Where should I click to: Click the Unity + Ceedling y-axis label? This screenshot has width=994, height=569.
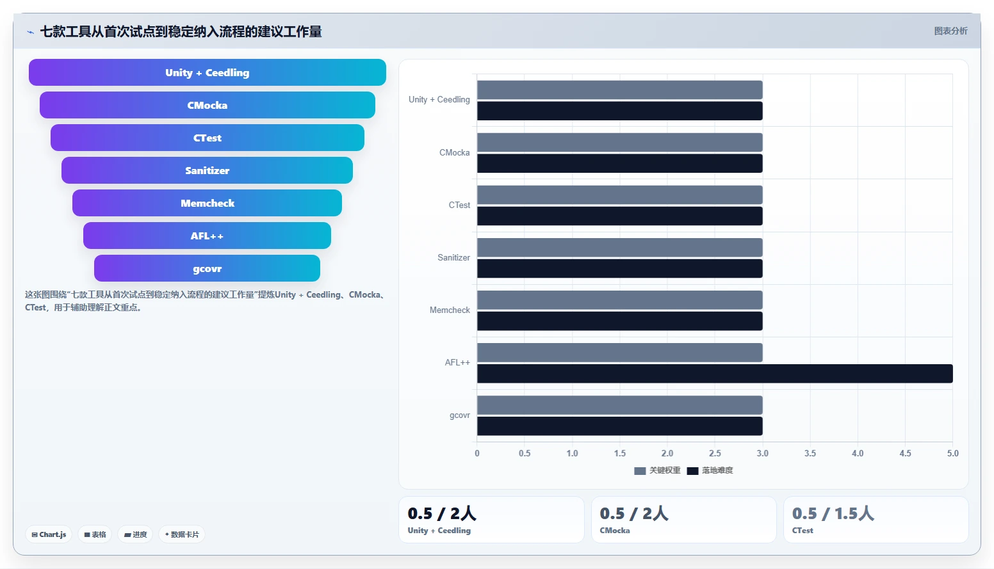pos(439,100)
